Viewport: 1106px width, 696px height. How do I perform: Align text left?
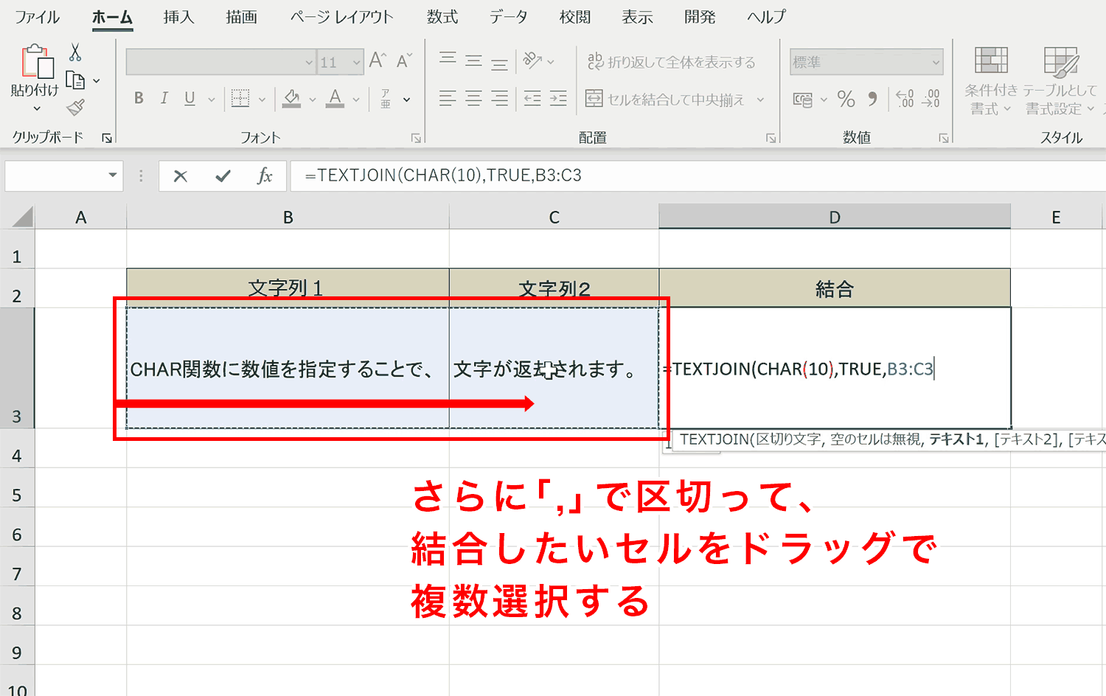click(x=448, y=98)
